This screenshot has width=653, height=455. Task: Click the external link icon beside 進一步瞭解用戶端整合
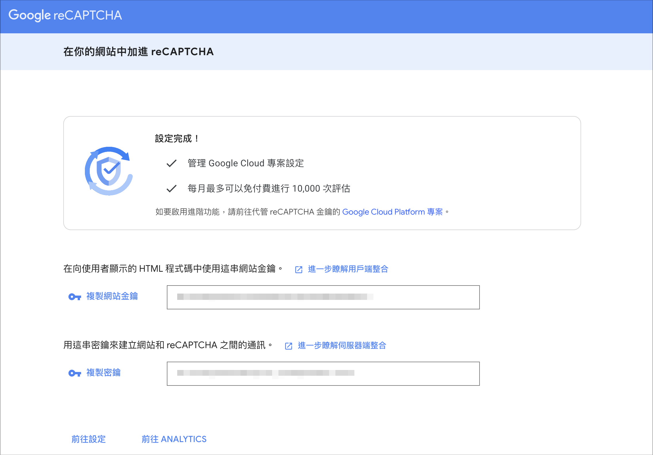click(x=299, y=269)
